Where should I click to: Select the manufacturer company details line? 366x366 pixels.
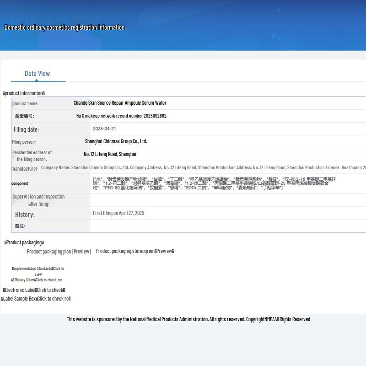(203, 167)
